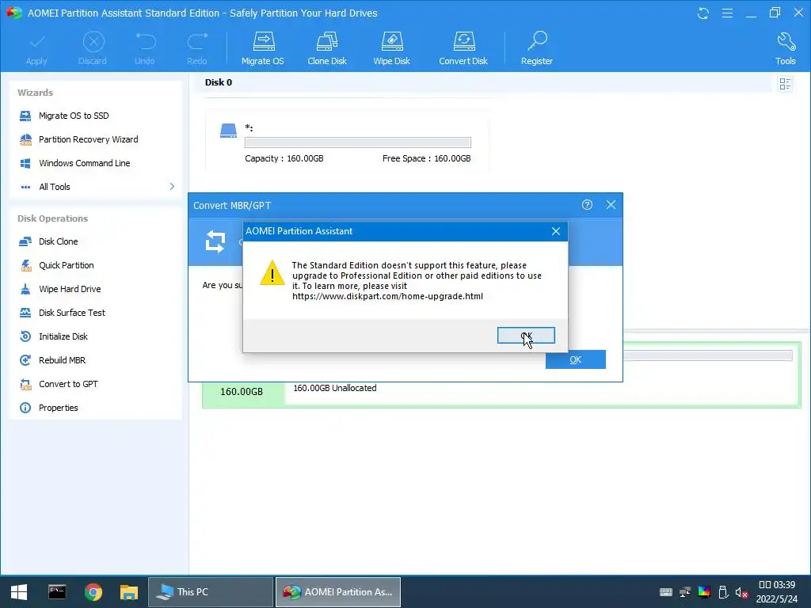This screenshot has height=608, width=811.
Task: Expand All Tools submenu arrow
Action: pos(172,187)
